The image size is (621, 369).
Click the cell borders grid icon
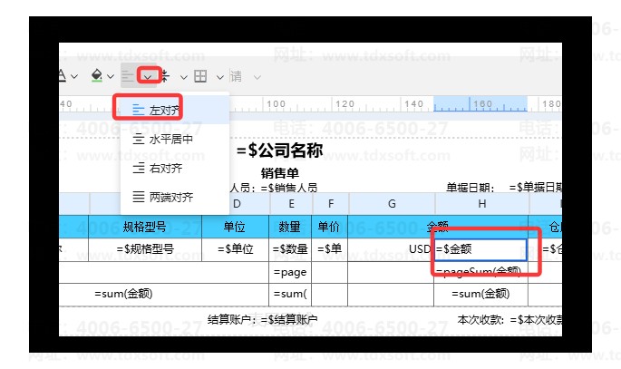(200, 76)
